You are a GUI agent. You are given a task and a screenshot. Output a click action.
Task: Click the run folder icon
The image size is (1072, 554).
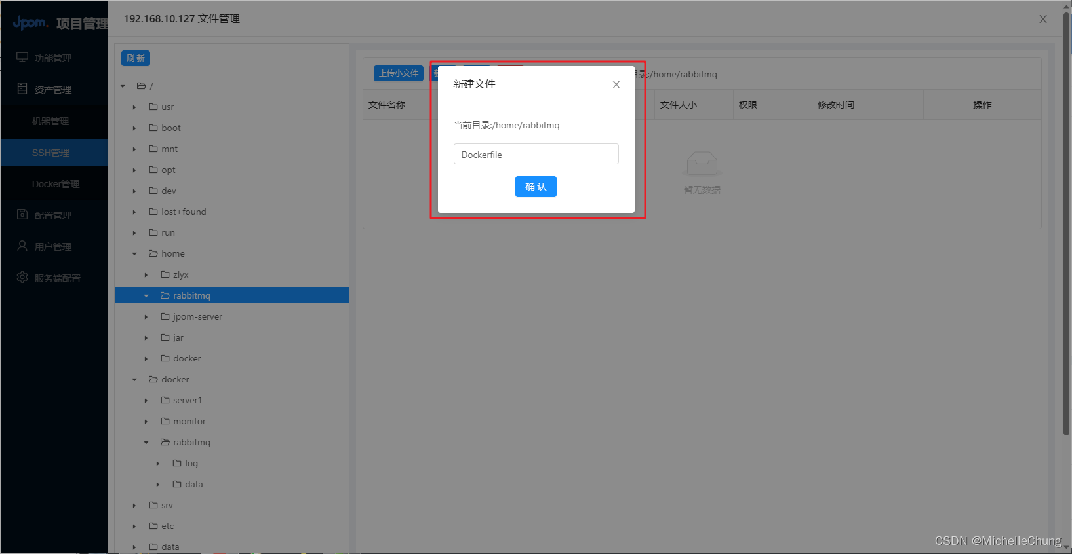click(x=153, y=232)
